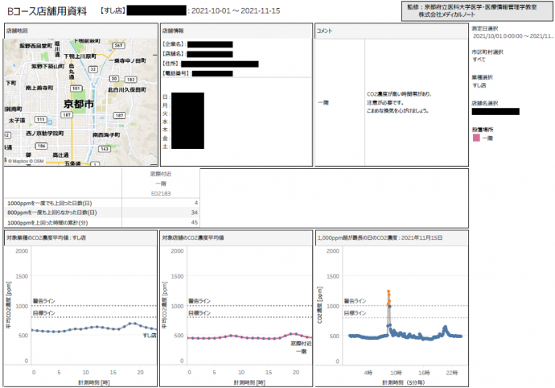Viewport: 555px width, 388px height.
Task: Click the 警告ライン label in the November 15 chart
Action: tap(355, 301)
